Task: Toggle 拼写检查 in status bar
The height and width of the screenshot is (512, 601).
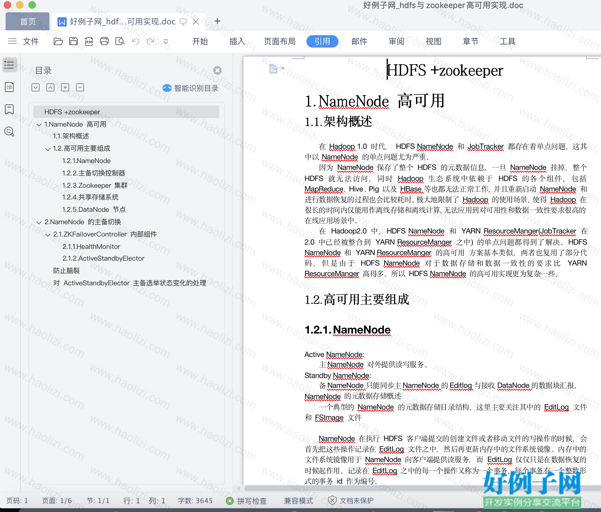Action: 246,501
